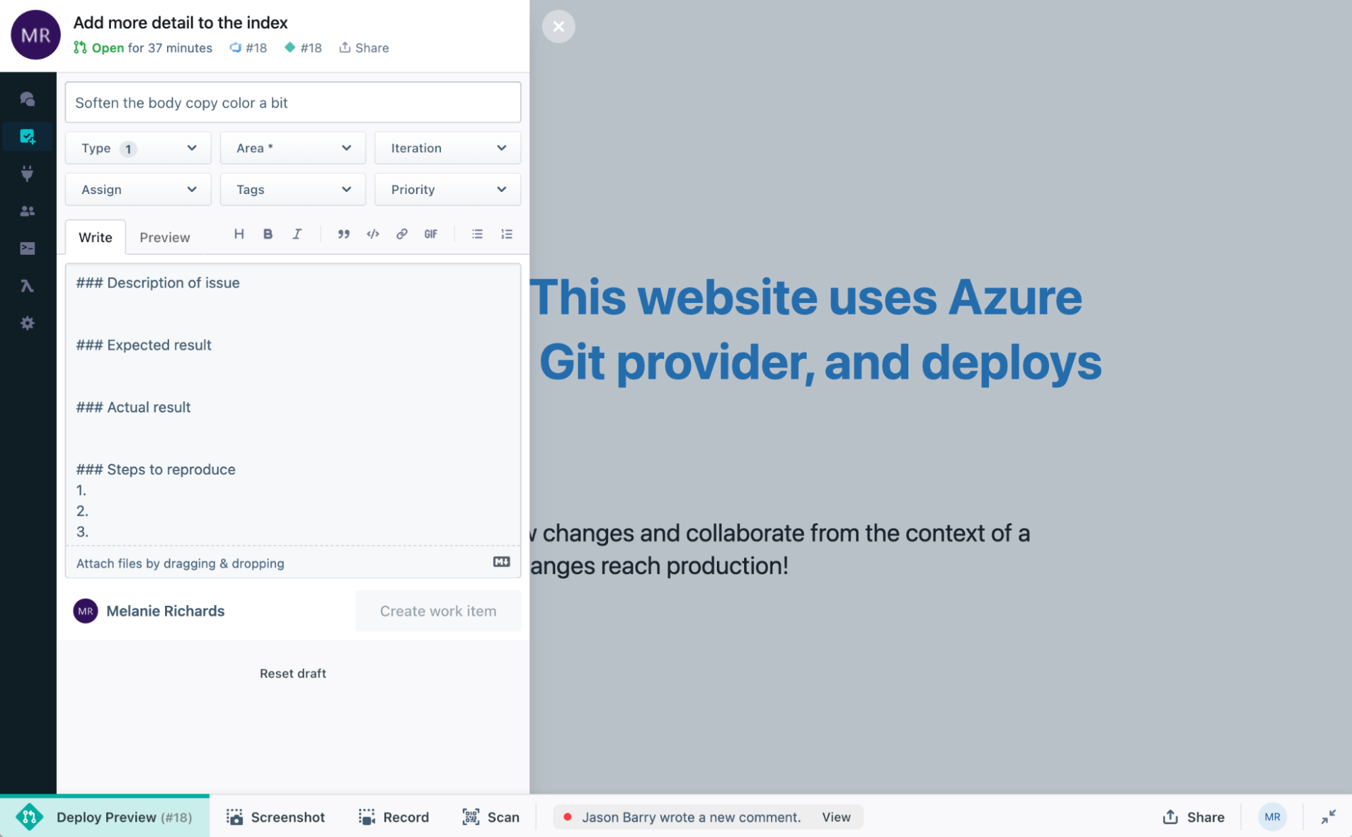Click the bulleted list icon
Screen dimensions: 1352x837
(477, 234)
